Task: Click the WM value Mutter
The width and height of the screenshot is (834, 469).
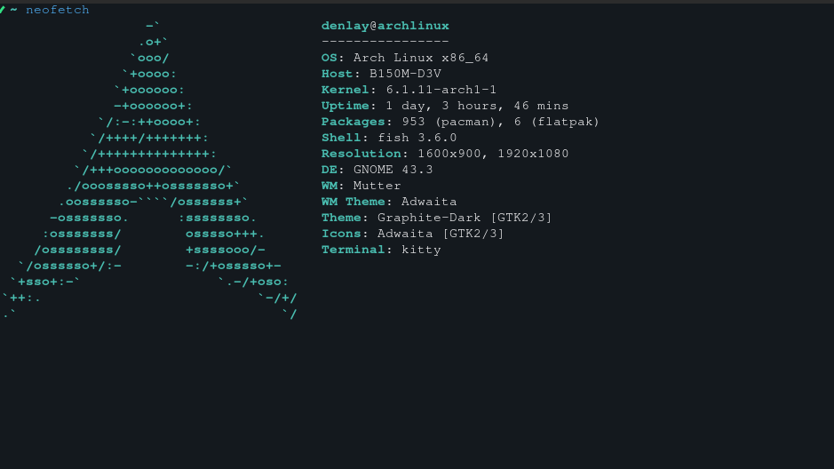Action: pyautogui.click(x=377, y=186)
